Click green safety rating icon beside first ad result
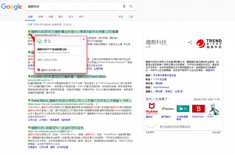The image size is (235, 155). point(29,31)
